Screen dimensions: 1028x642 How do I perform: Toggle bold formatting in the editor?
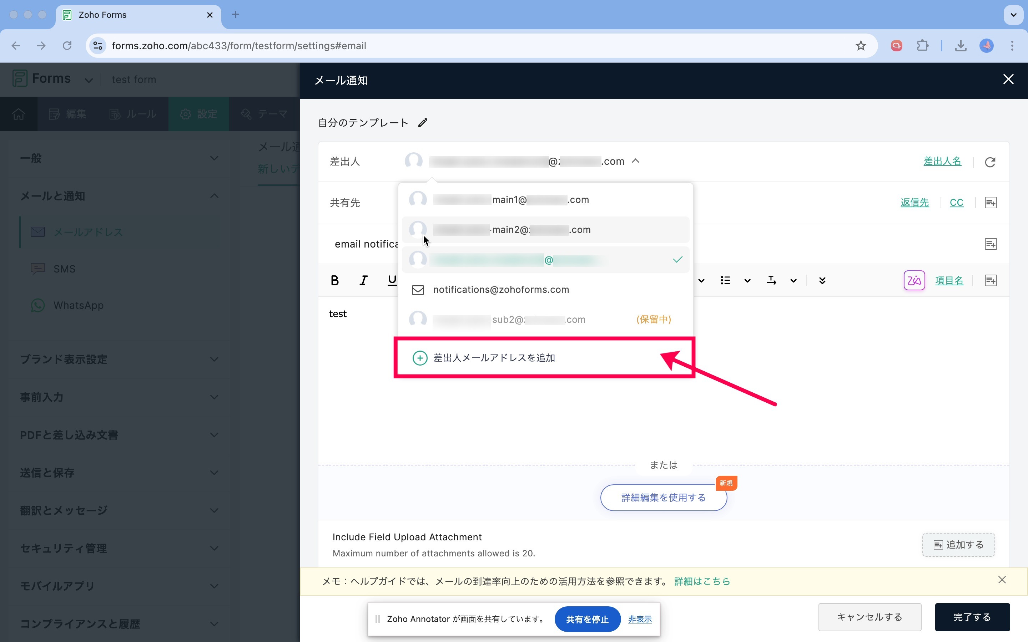pos(335,280)
